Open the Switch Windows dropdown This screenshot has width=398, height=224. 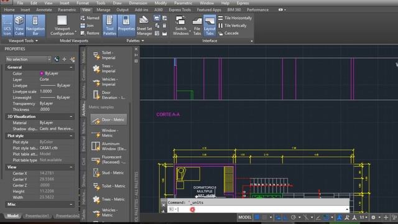pyautogui.click(x=181, y=26)
